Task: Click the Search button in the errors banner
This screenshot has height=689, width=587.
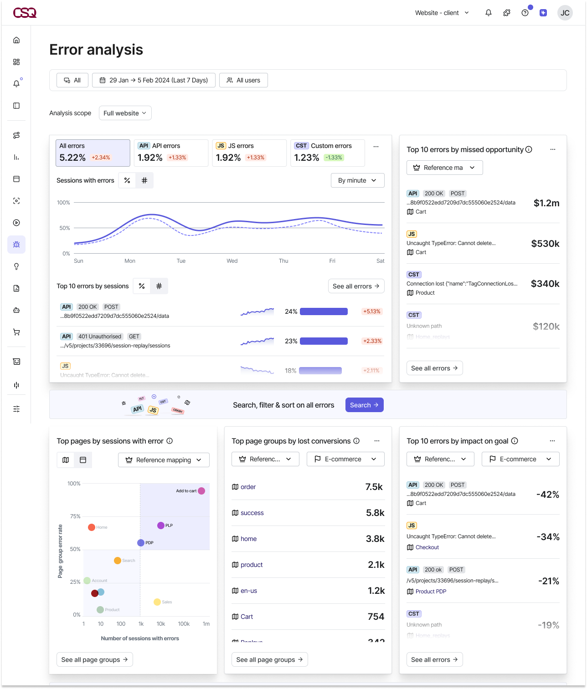Action: point(364,405)
